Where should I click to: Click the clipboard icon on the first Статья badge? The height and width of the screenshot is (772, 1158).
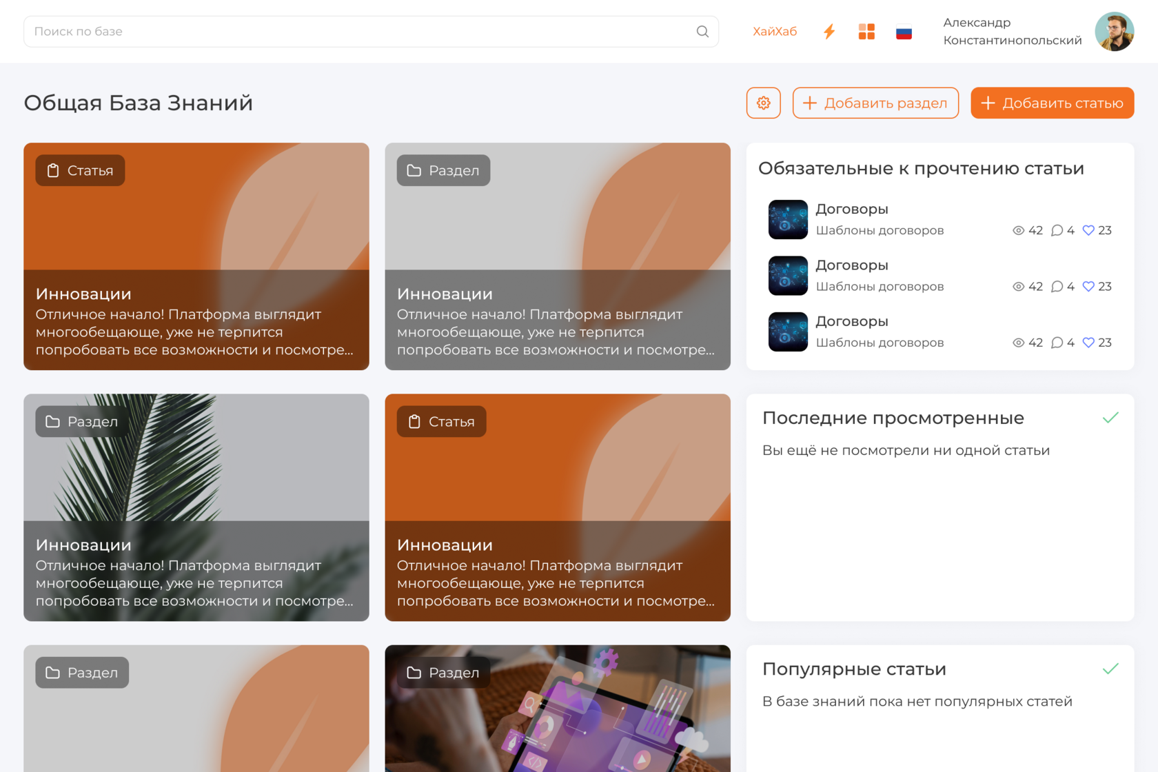(x=53, y=171)
